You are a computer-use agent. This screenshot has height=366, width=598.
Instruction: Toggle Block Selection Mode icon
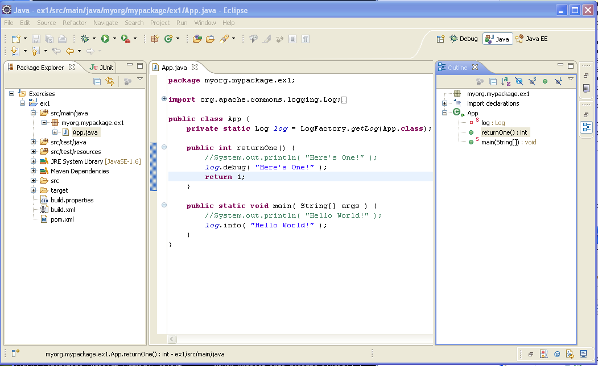click(292, 39)
